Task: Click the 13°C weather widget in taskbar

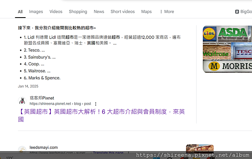Action: [x=10, y=158]
